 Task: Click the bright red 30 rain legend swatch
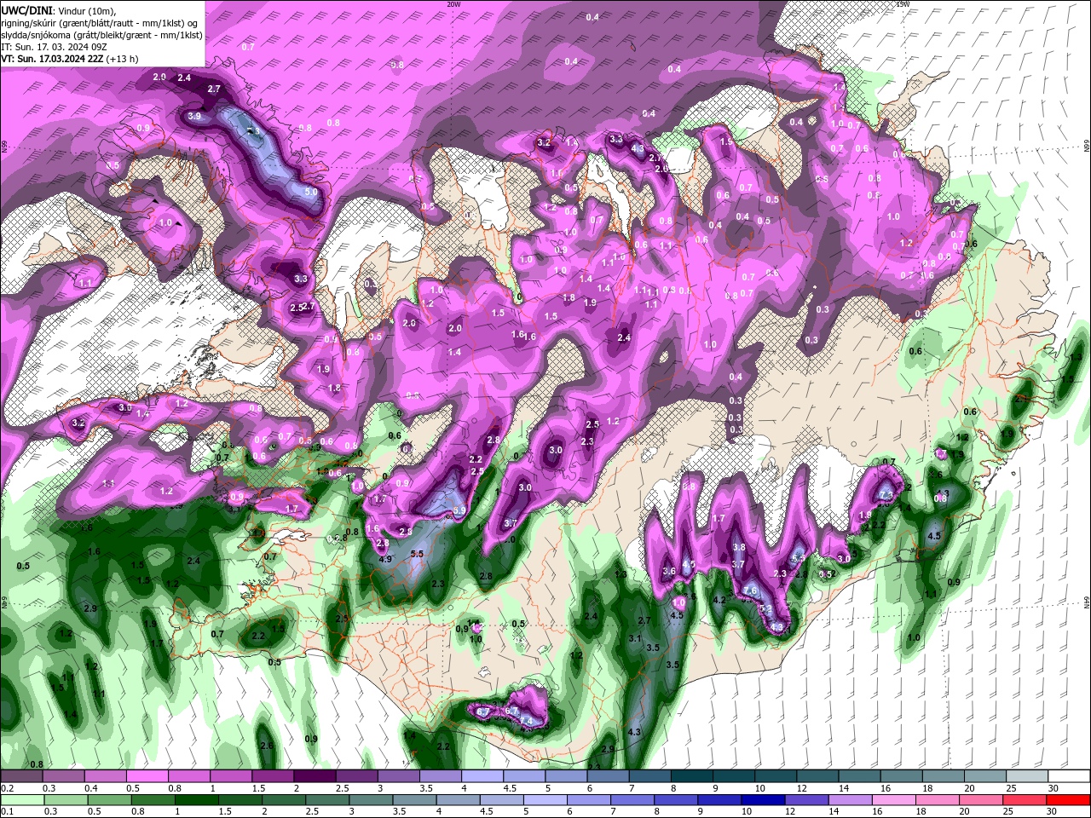click(x=1069, y=800)
